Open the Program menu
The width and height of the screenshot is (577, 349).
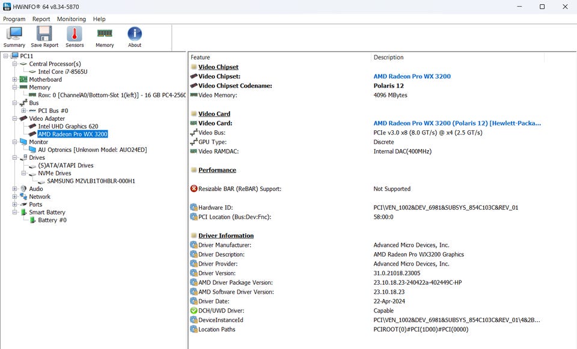14,19
